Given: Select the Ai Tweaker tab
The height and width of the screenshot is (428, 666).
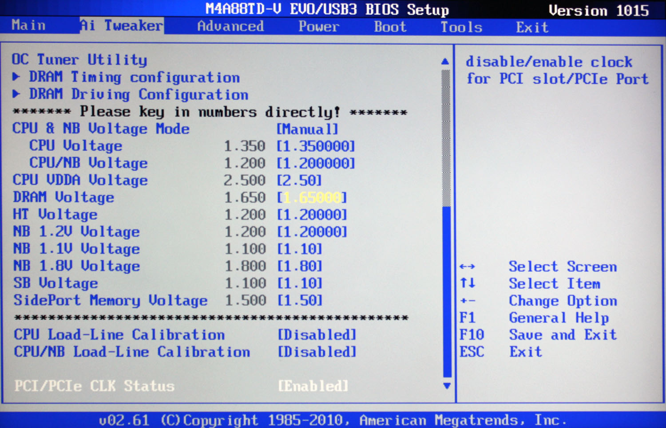Looking at the screenshot, I should tap(121, 25).
